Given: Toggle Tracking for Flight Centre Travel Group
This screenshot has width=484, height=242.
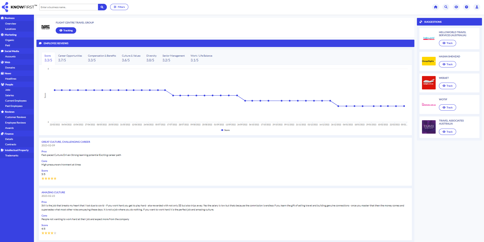Looking at the screenshot, I should click(x=66, y=30).
